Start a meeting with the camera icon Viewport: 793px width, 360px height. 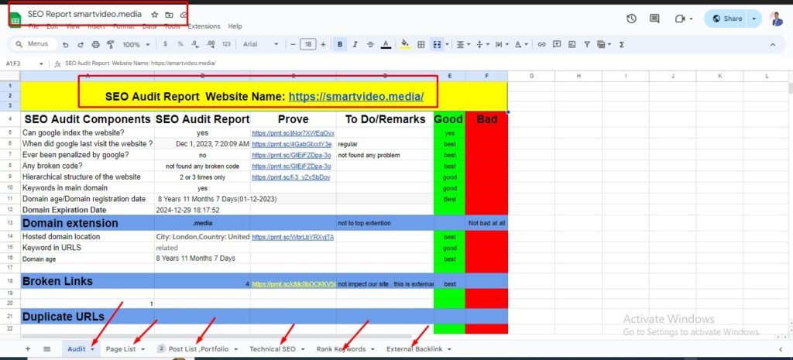679,19
